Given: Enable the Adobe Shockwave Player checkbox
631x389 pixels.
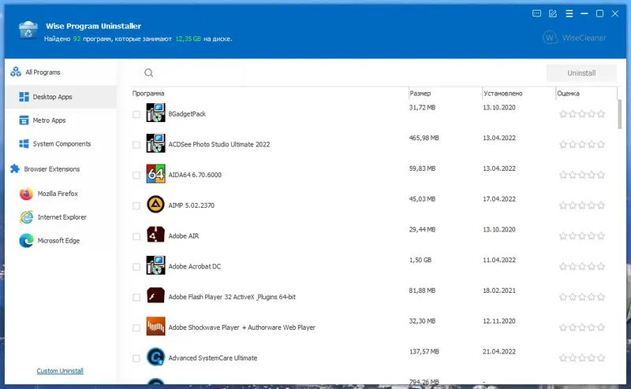Looking at the screenshot, I should [x=136, y=328].
